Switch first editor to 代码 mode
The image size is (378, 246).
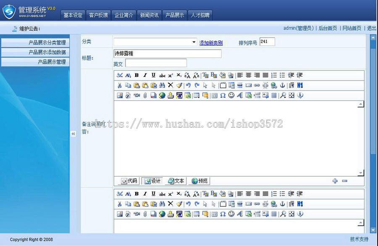click(129, 181)
